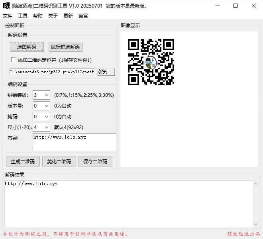Open the 文件 menu
Viewport: 263px width, 239px height.
pyautogui.click(x=8, y=16)
